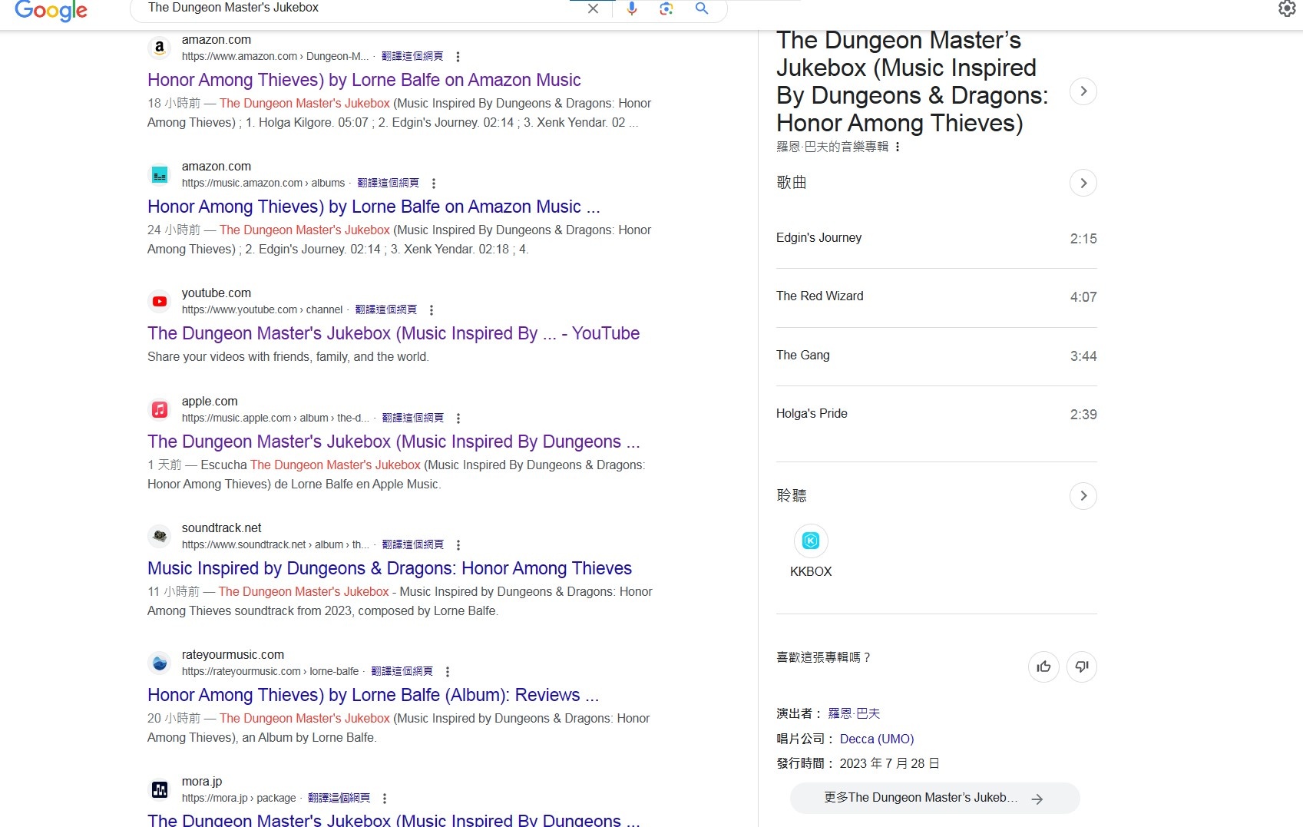This screenshot has height=827, width=1303.
Task: Open rateyourmusic Album Reviews title
Action: [x=373, y=695]
